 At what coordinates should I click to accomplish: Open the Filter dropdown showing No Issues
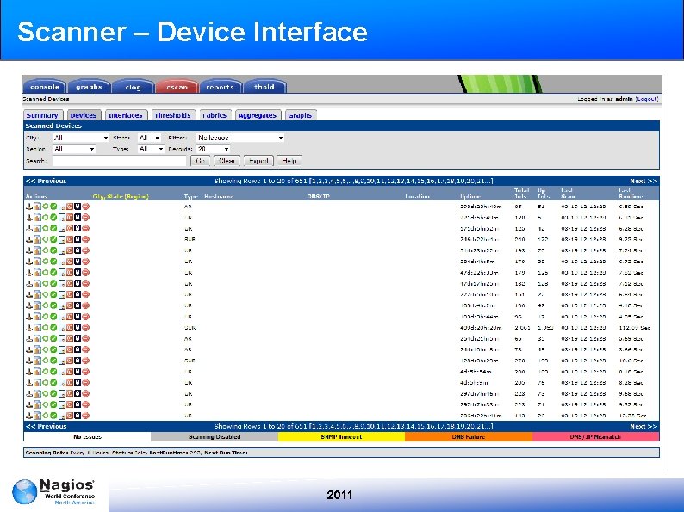point(240,138)
